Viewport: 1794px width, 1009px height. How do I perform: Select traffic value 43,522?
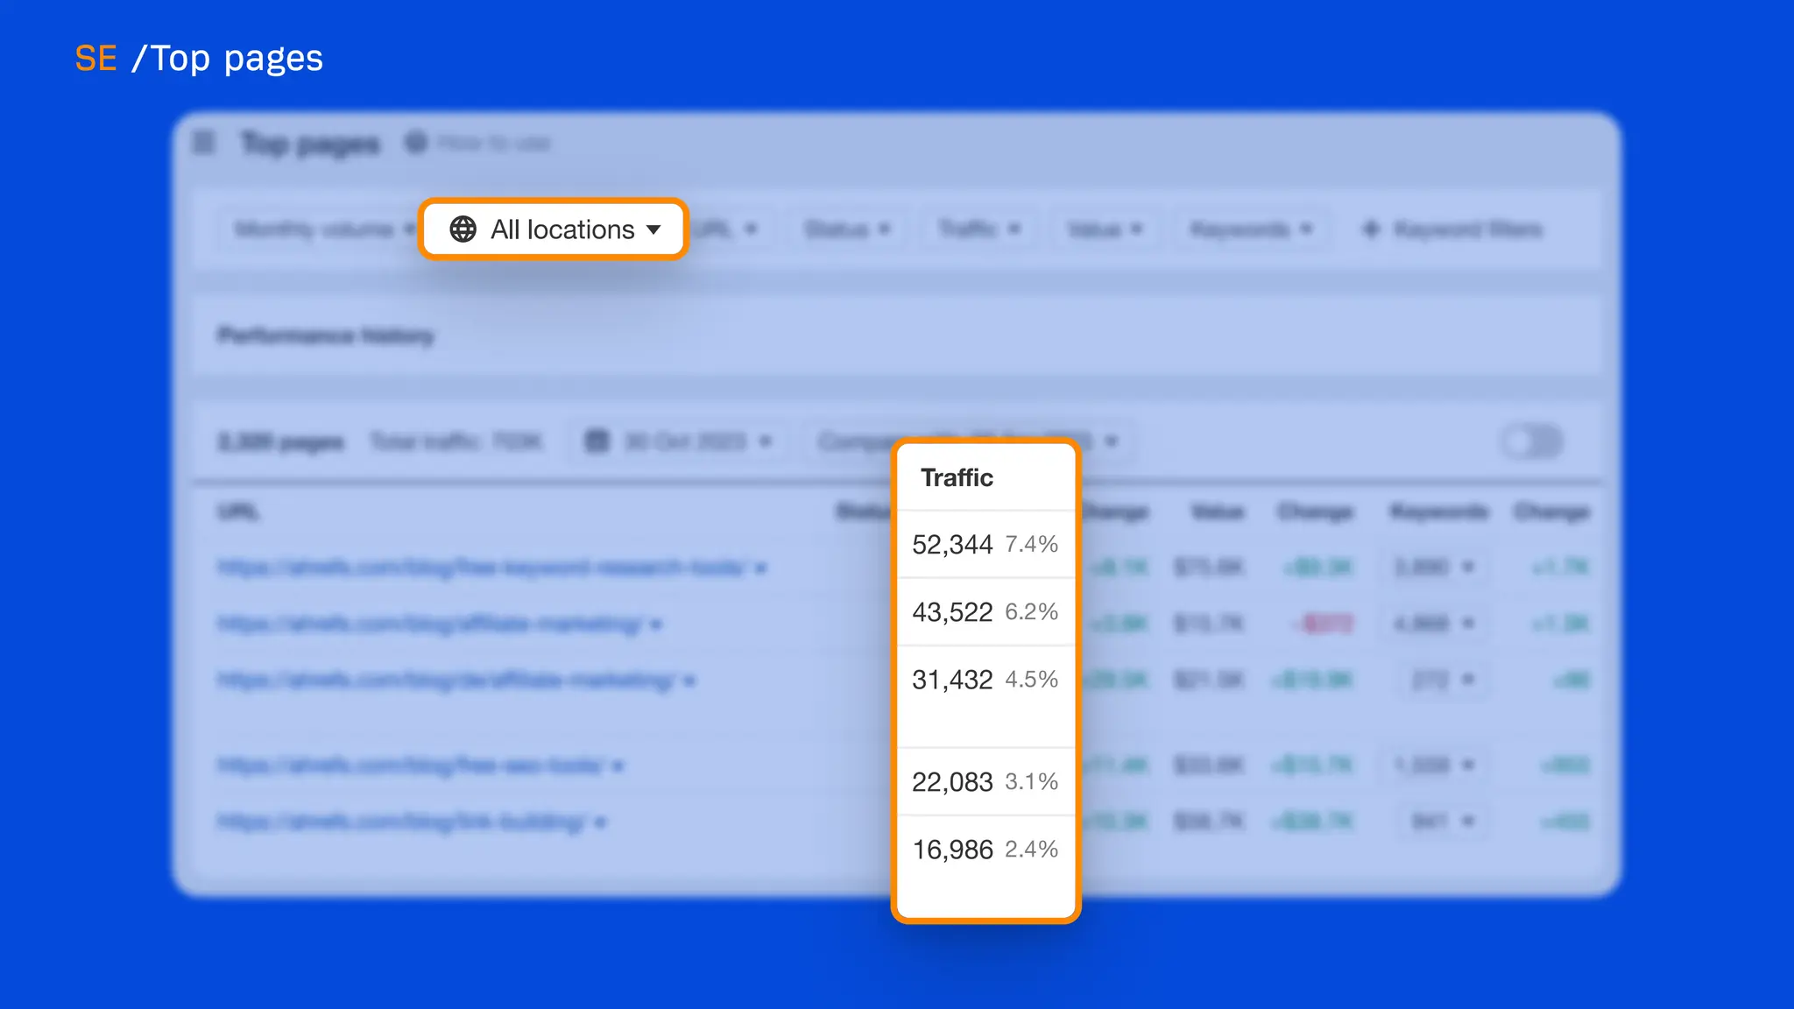[x=952, y=612]
